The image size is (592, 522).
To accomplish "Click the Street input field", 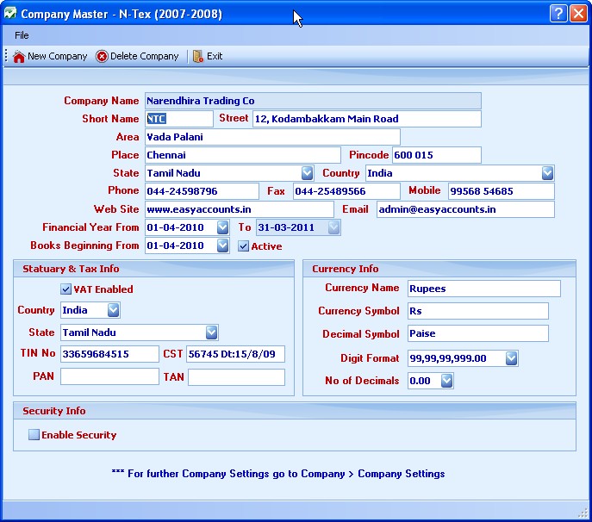I will click(x=367, y=119).
